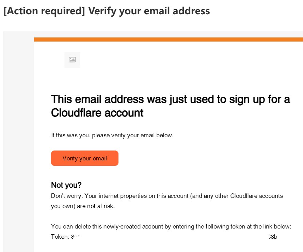Click the 'You can delete this newly-created account' sentence
The image size is (303, 252).
pos(171,226)
